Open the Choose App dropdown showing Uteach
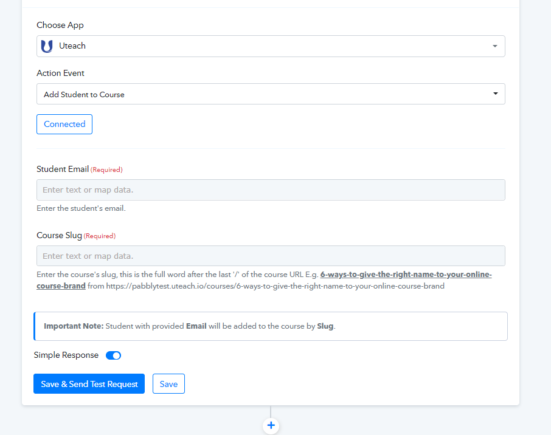The width and height of the screenshot is (551, 435). click(271, 46)
